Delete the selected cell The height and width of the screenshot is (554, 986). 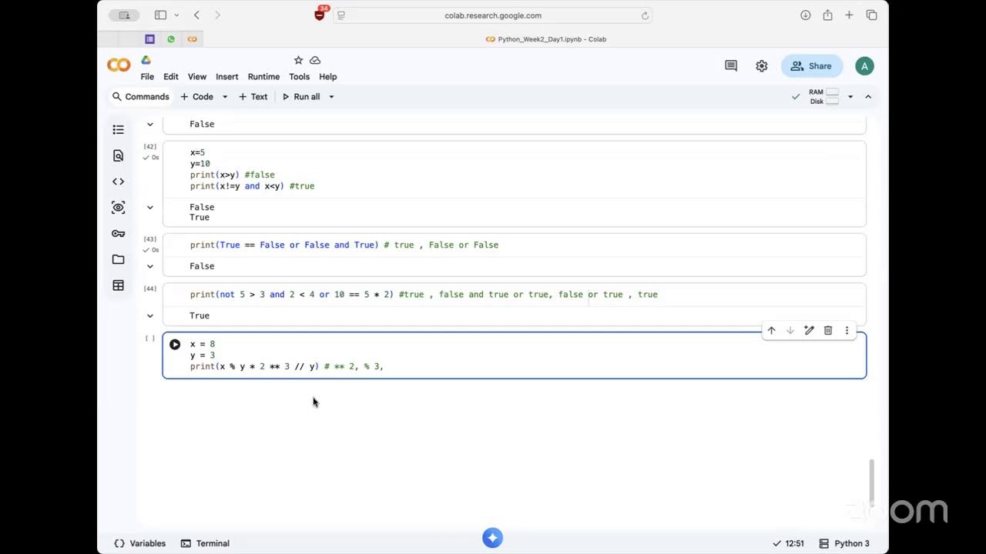coord(828,330)
